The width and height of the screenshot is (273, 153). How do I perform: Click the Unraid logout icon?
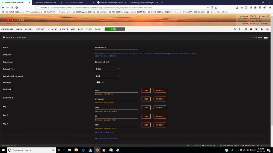coord(235,29)
